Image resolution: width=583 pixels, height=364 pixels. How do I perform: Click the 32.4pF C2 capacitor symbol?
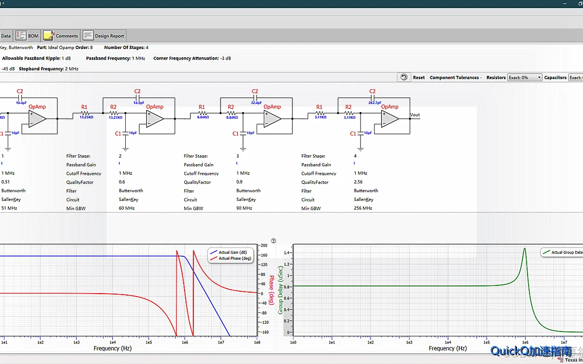coord(255,98)
